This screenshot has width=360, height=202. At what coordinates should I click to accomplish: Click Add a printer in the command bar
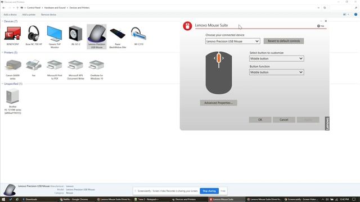click(x=29, y=15)
